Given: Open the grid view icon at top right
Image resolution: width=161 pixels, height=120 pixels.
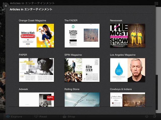Looking at the screenshot, I should pyautogui.click(x=156, y=3).
